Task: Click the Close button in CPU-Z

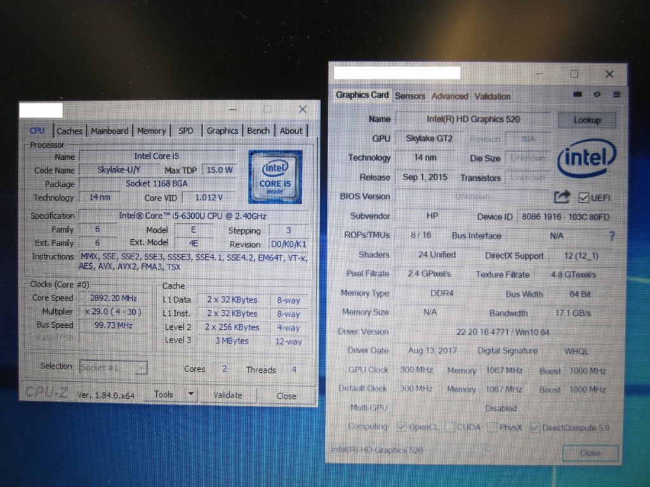Action: [286, 396]
